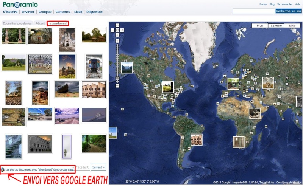Open the mossy abandoned cottage thumbnail

pos(40,36)
